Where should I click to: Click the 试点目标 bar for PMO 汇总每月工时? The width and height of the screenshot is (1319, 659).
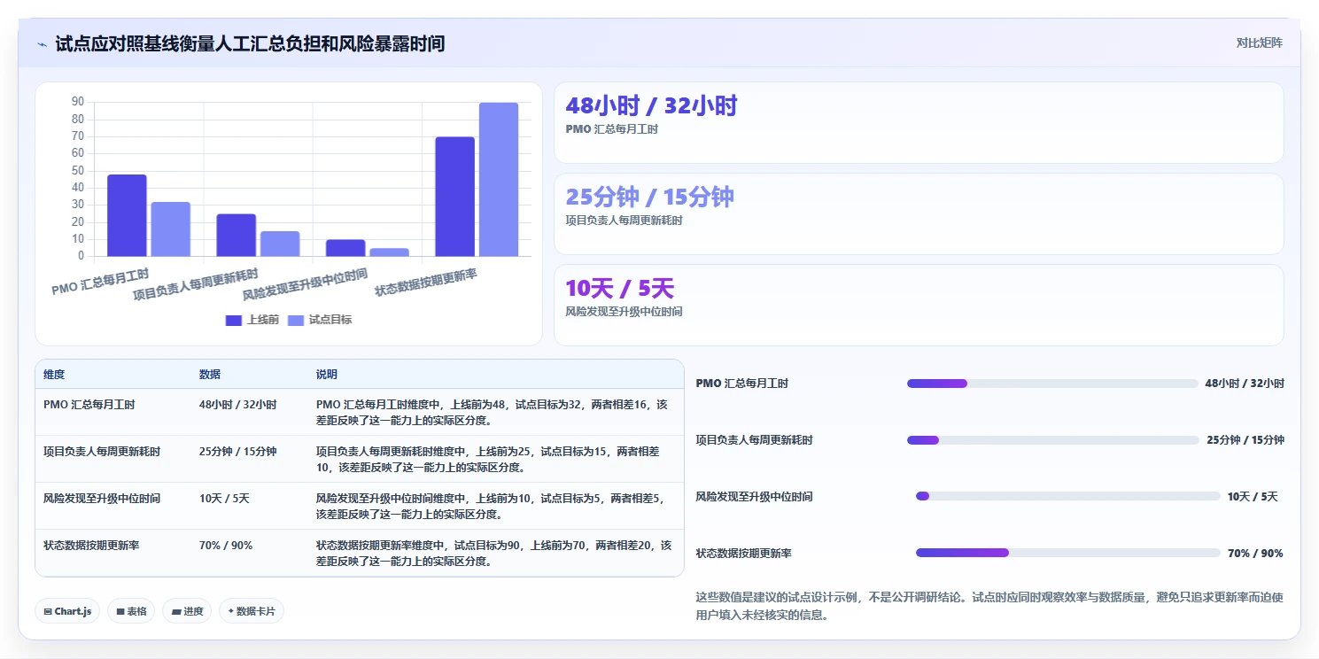click(x=170, y=229)
